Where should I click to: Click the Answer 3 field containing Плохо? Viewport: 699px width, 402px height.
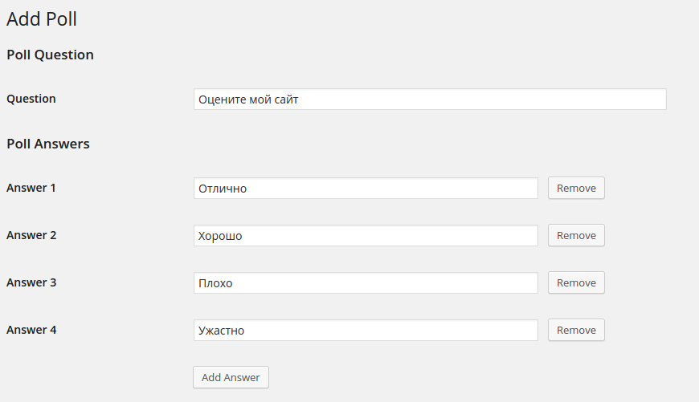tap(366, 283)
